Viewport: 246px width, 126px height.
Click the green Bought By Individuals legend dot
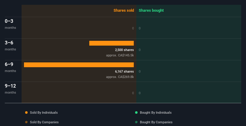coord(136,112)
